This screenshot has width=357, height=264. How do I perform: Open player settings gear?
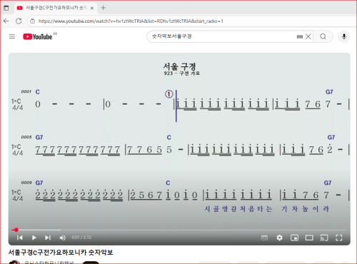pyautogui.click(x=279, y=238)
